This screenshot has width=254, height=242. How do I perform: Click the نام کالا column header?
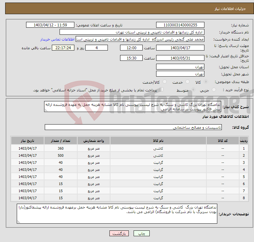point(158,141)
